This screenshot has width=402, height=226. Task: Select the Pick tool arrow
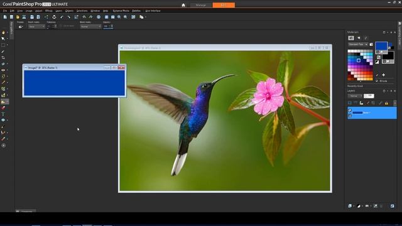[3, 39]
